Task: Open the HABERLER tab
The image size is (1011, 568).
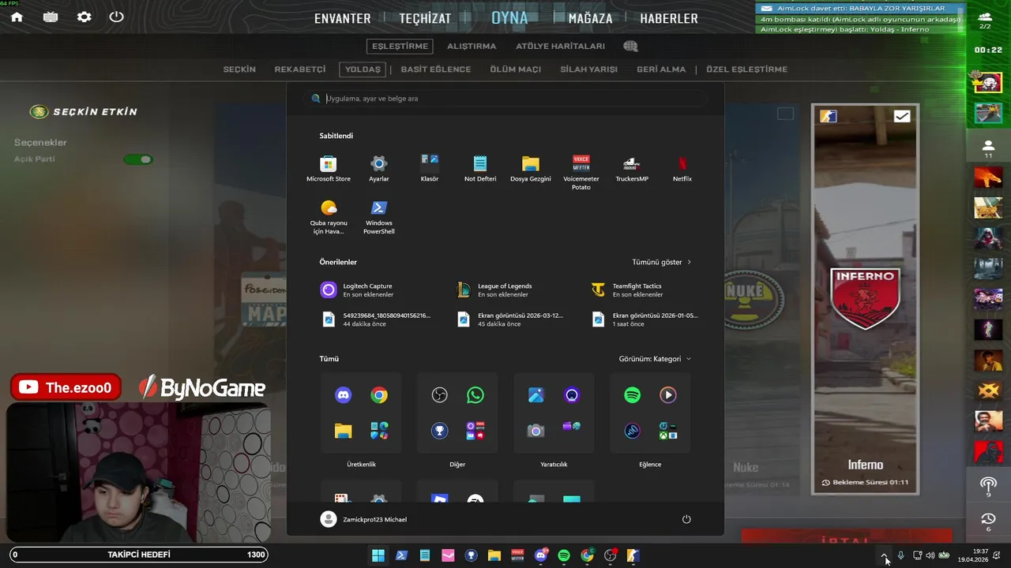Action: click(x=669, y=18)
